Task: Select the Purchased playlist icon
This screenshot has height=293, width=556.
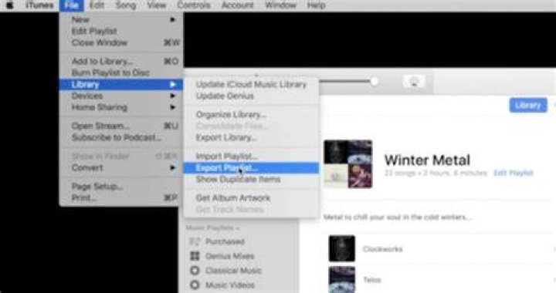Action: click(195, 241)
